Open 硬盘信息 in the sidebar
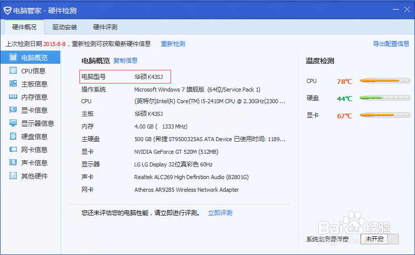Image resolution: width=415 pixels, height=255 pixels. click(30, 137)
